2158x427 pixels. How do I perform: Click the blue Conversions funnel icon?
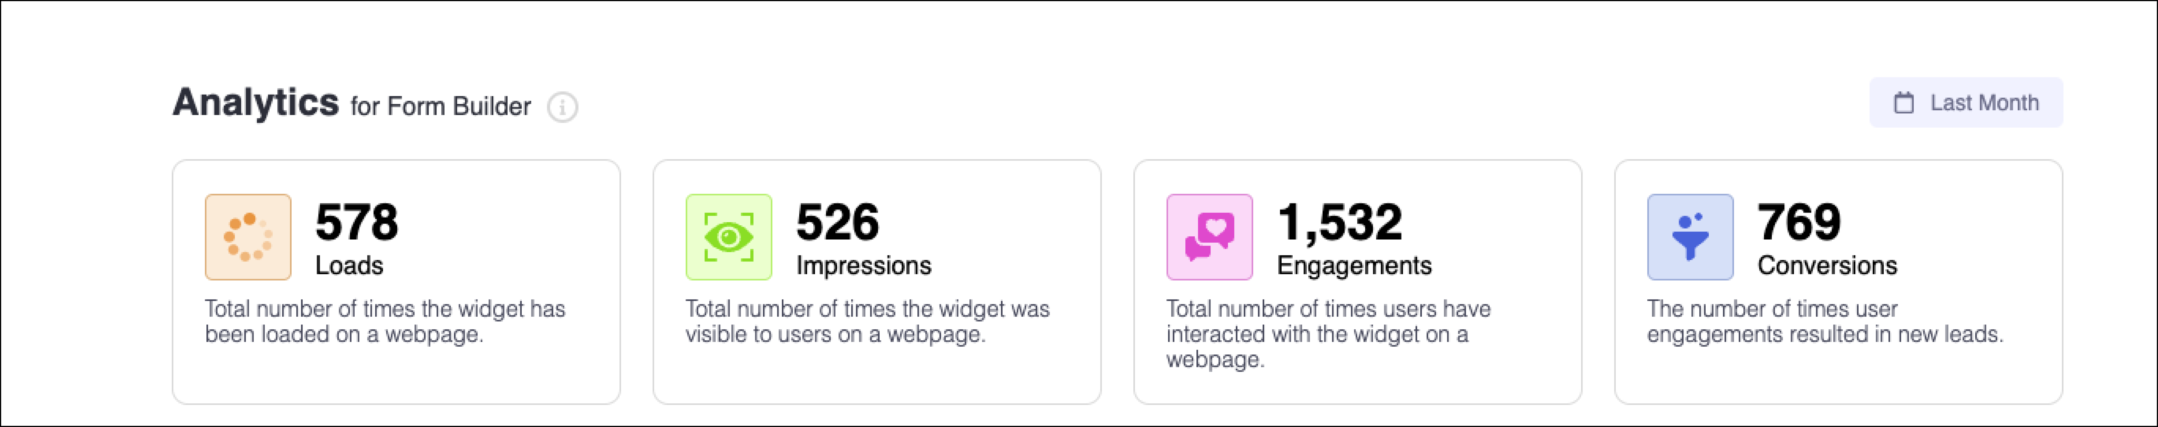pyautogui.click(x=1691, y=237)
